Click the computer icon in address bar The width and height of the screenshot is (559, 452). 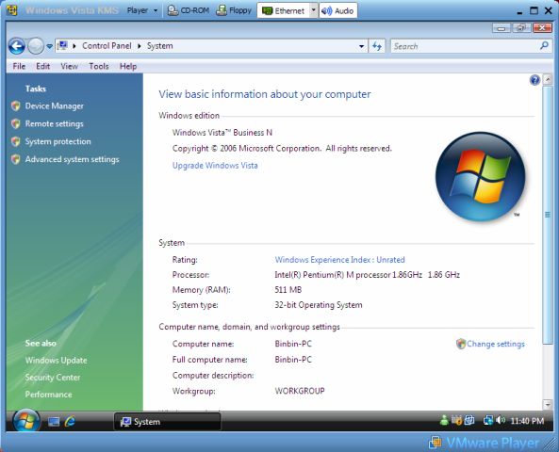tap(63, 45)
